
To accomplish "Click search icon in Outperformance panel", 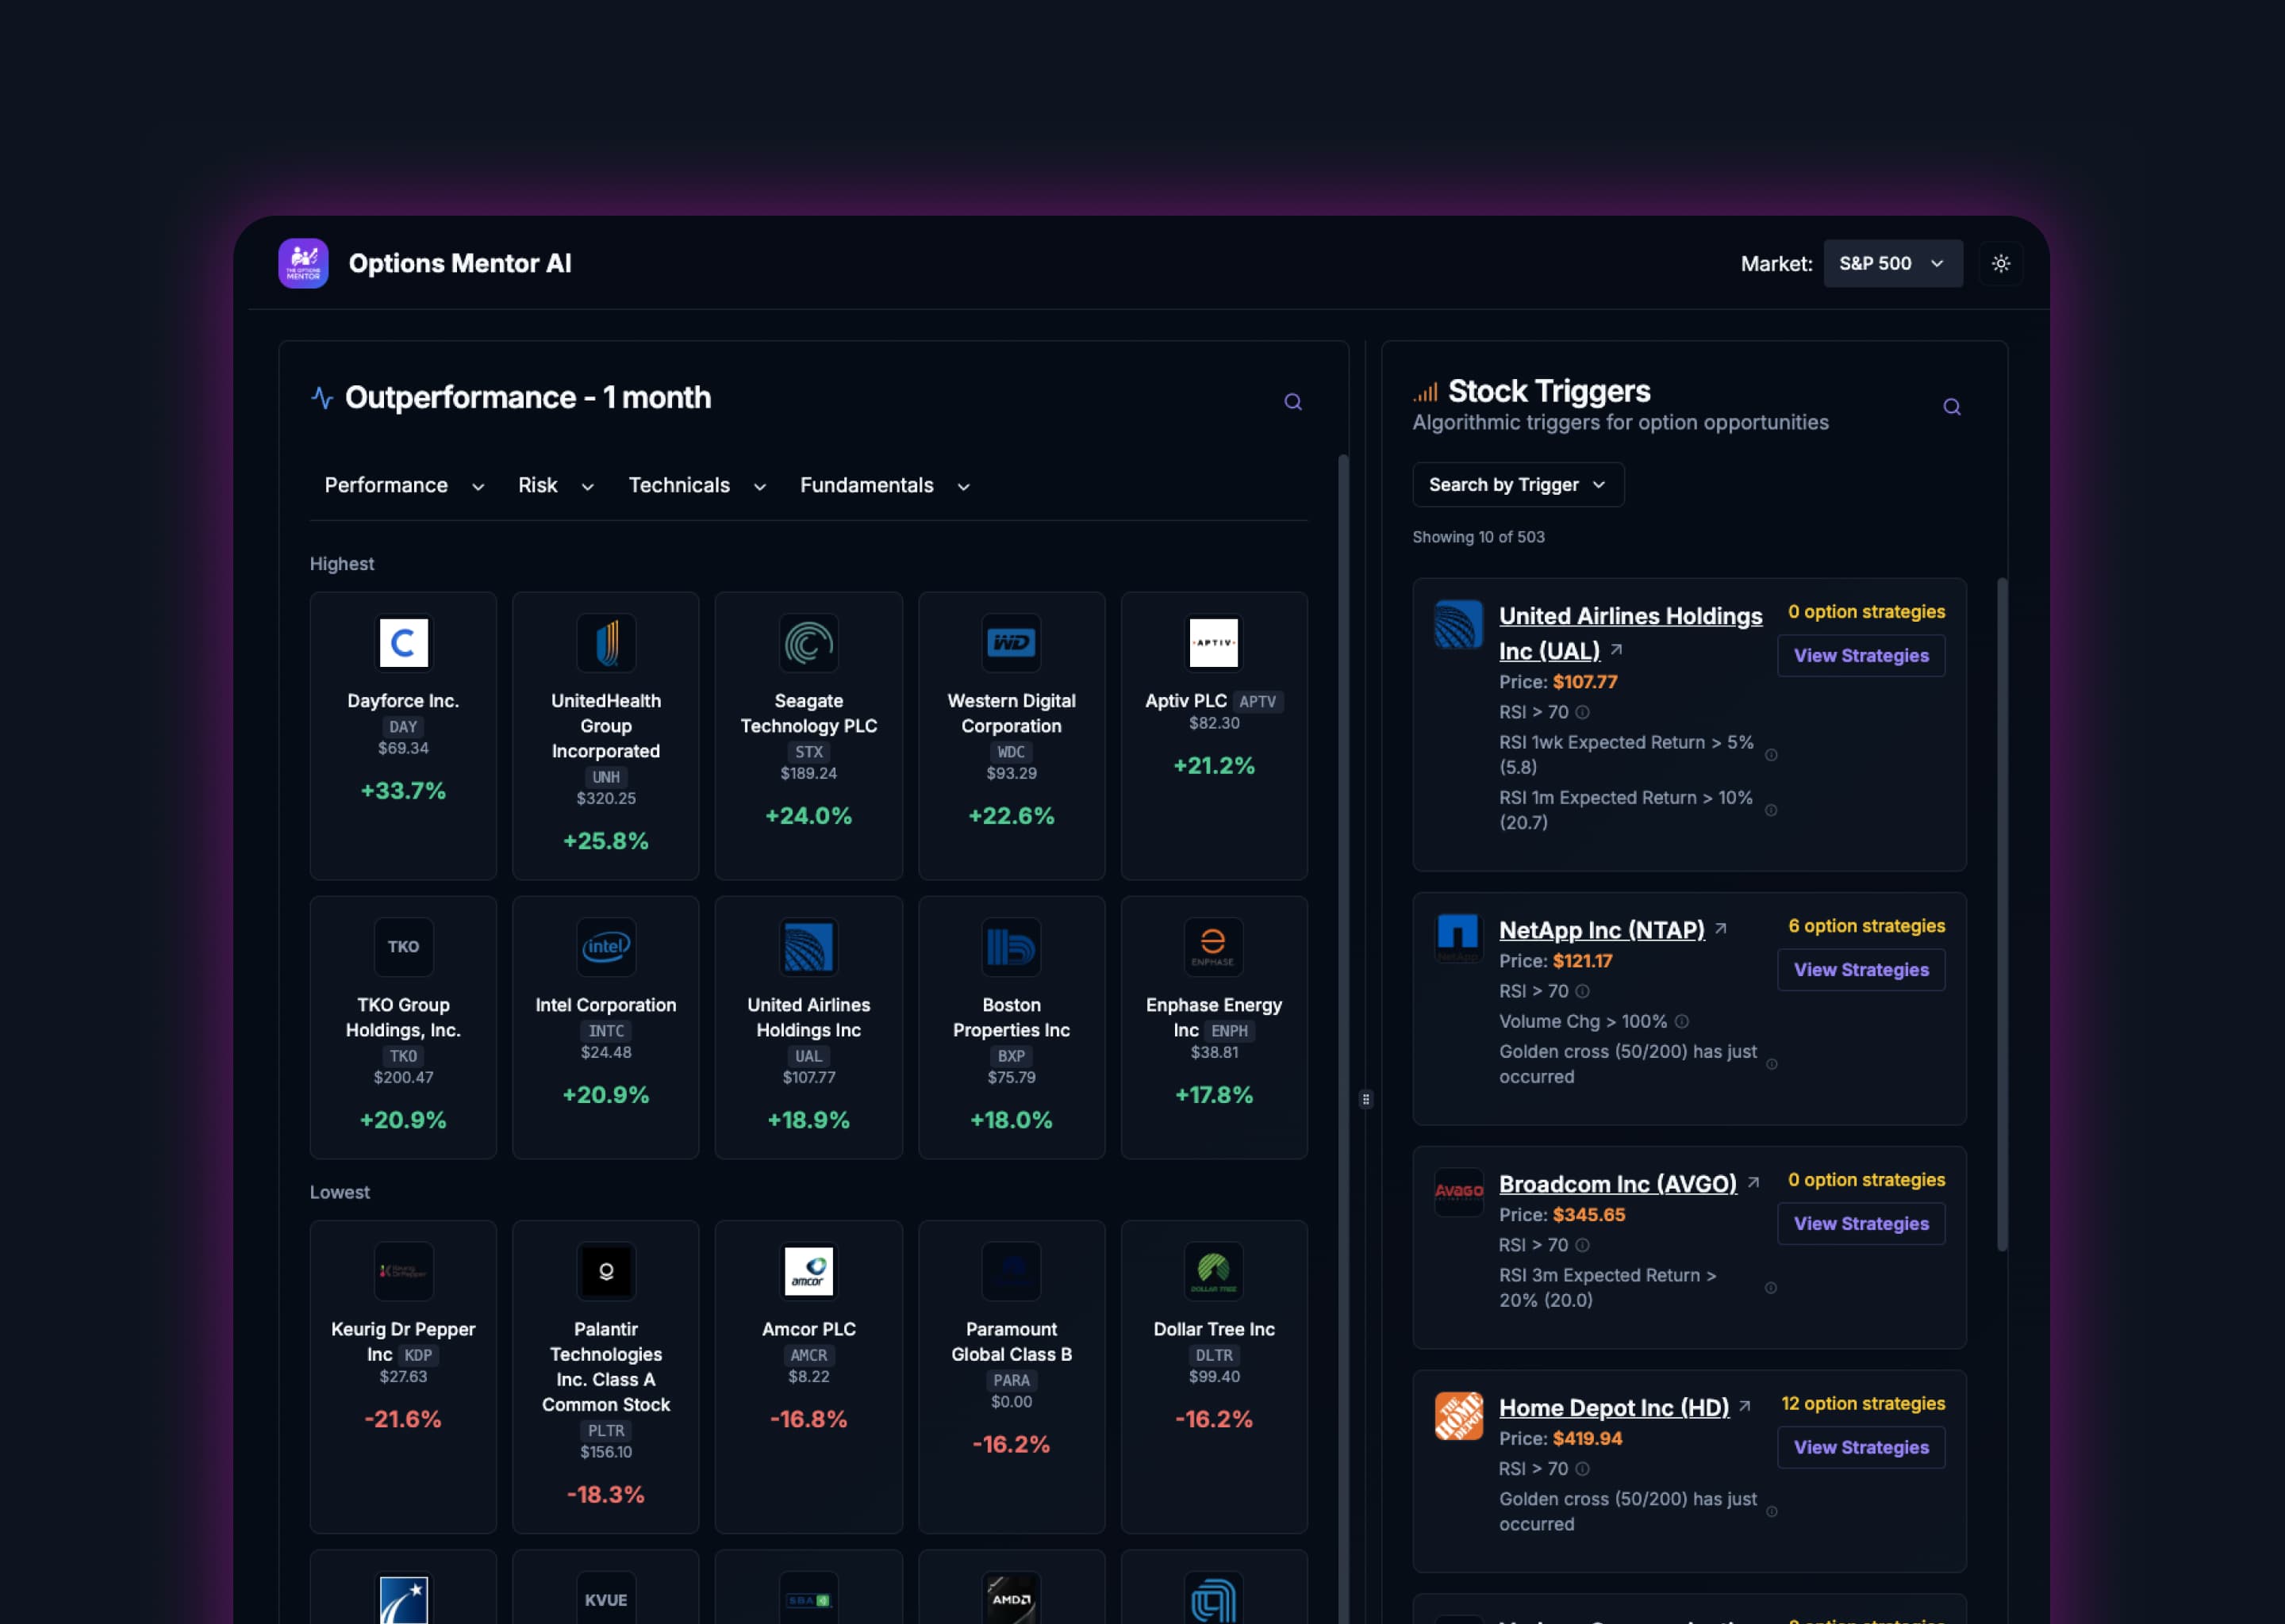I will [1292, 402].
